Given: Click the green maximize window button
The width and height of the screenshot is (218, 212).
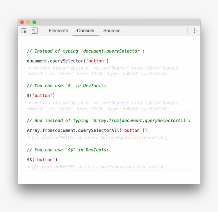Looking at the screenshot, I should (x=34, y=22).
